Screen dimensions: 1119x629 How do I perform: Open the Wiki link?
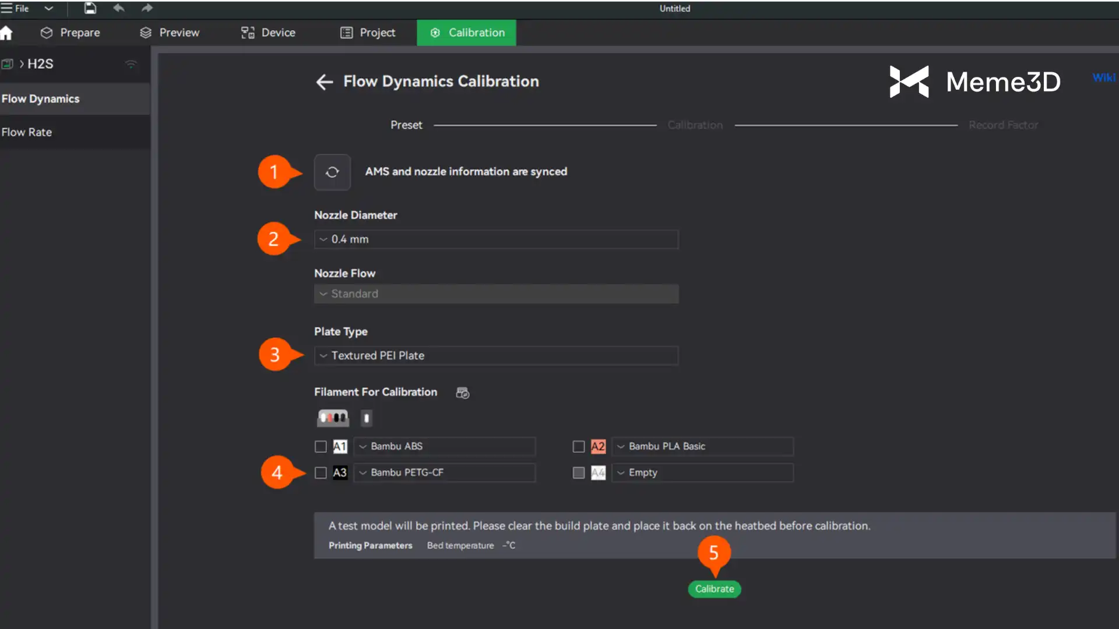click(x=1103, y=77)
